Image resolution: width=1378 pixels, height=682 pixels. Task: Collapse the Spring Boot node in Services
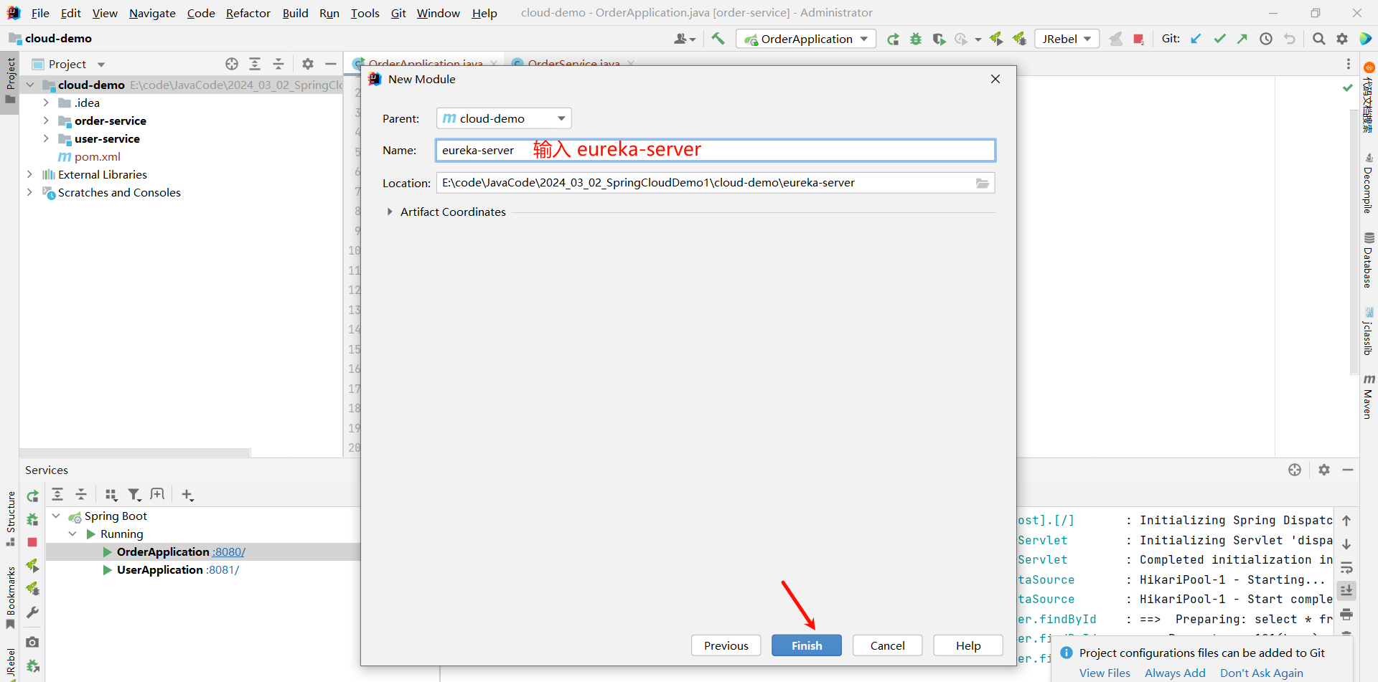coord(56,516)
